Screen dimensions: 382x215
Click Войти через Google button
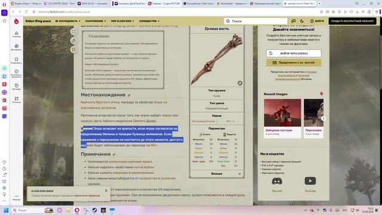click(x=294, y=53)
